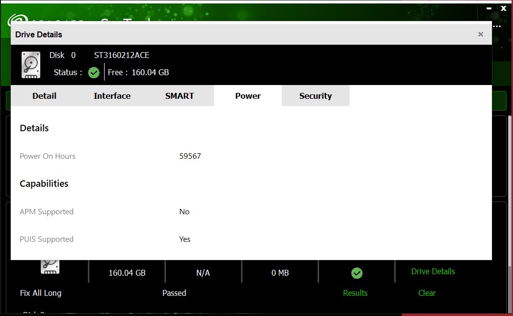Viewport: 513px width, 316px height.
Task: Switch to the Detail tab
Action: pos(44,96)
